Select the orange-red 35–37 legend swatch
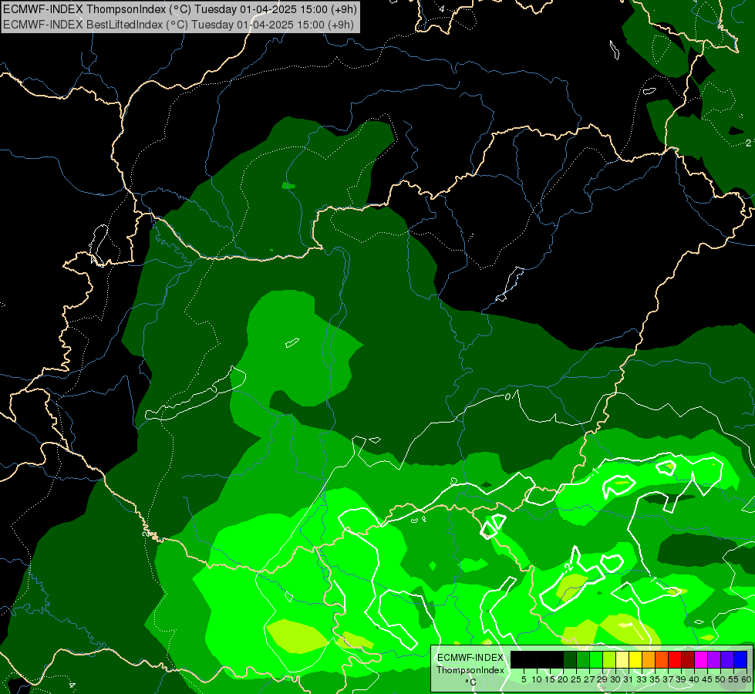 [662, 659]
